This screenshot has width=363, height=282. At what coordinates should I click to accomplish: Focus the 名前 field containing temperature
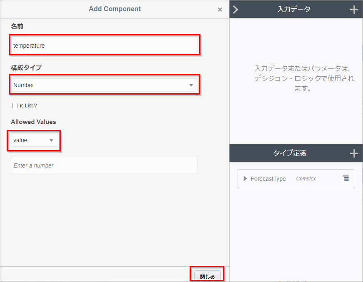(104, 46)
